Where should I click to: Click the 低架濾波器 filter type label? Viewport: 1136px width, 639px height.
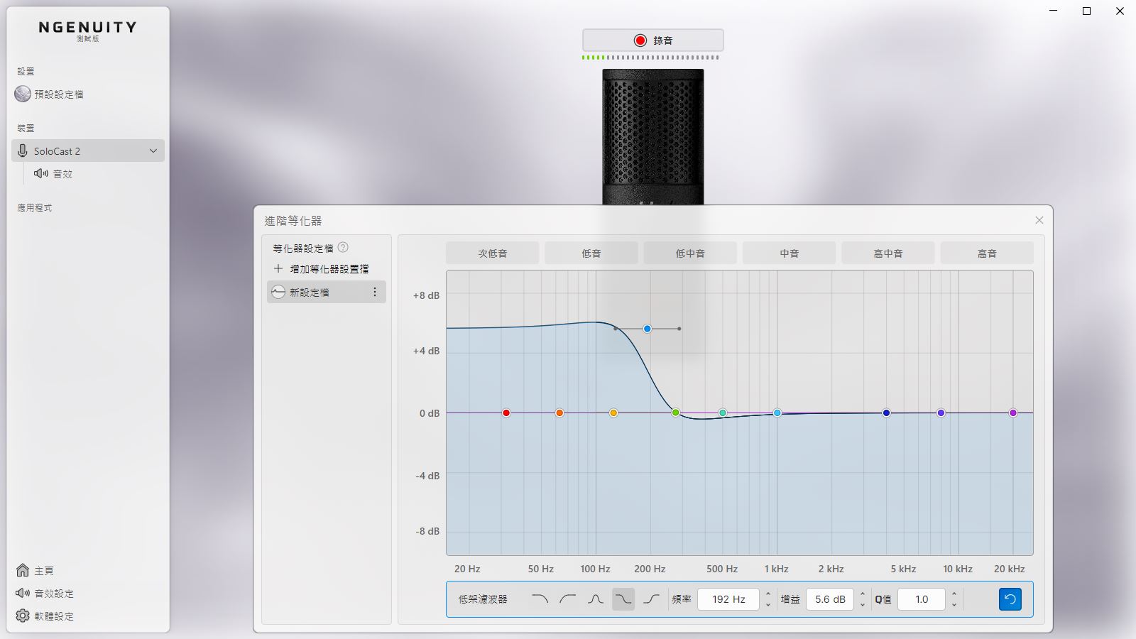pyautogui.click(x=483, y=599)
